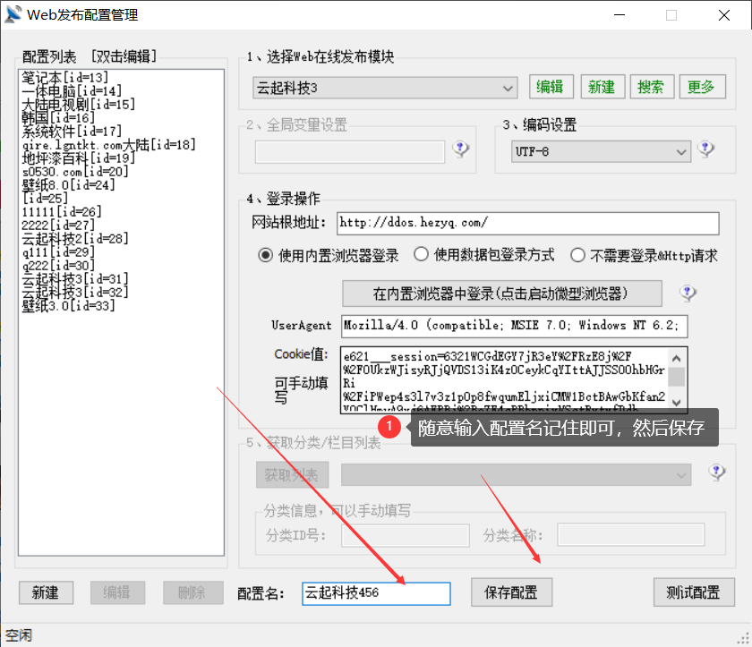Click the help icon beside global variable field
The height and width of the screenshot is (647, 752).
[x=461, y=149]
